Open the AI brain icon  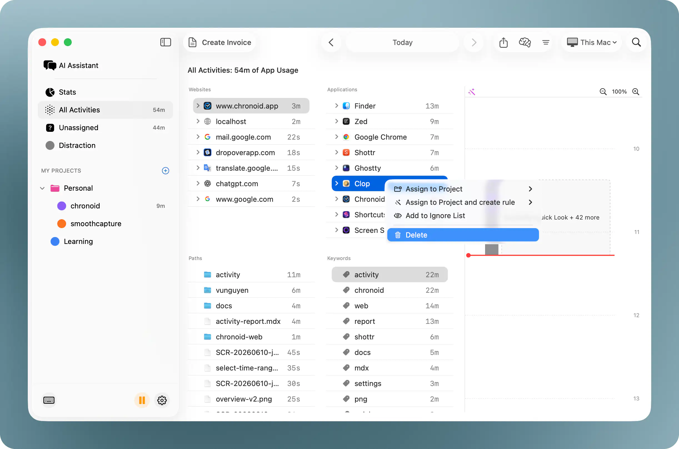pyautogui.click(x=525, y=42)
